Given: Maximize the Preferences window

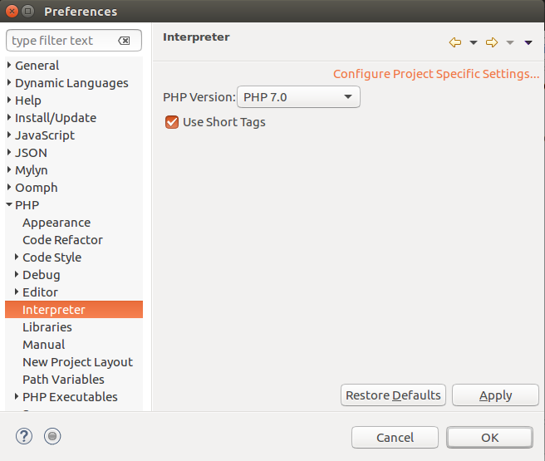Looking at the screenshot, I should 28,11.
